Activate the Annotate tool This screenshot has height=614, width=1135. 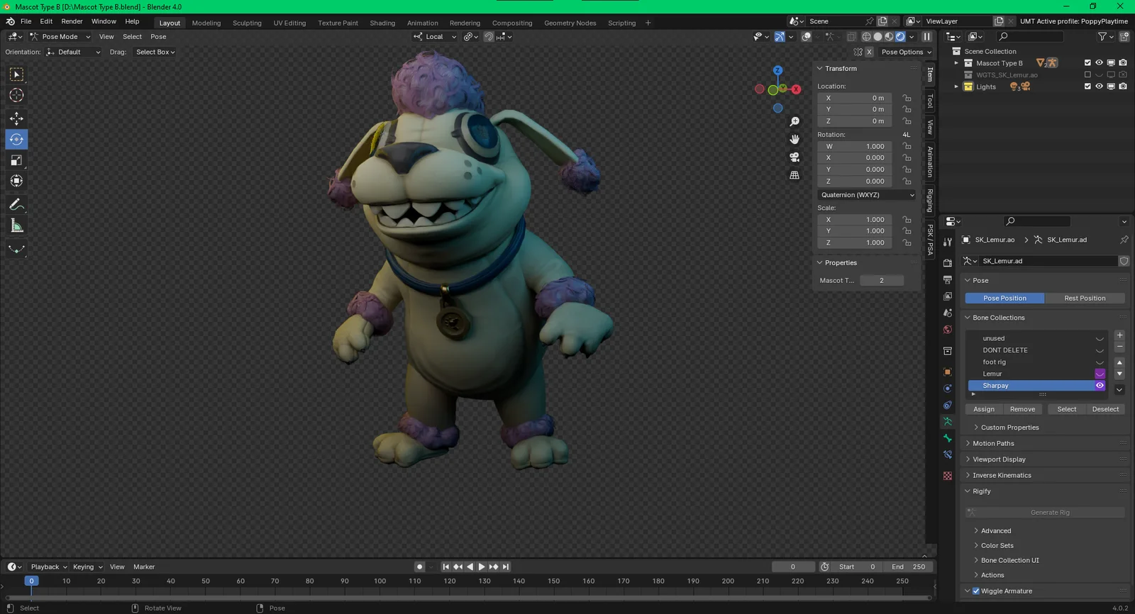pyautogui.click(x=16, y=205)
